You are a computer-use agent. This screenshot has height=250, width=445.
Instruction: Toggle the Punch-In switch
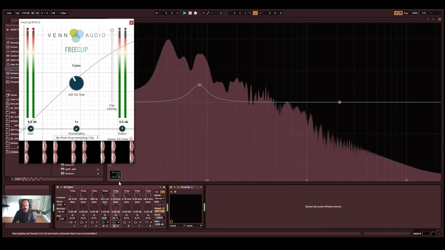[x=250, y=13]
